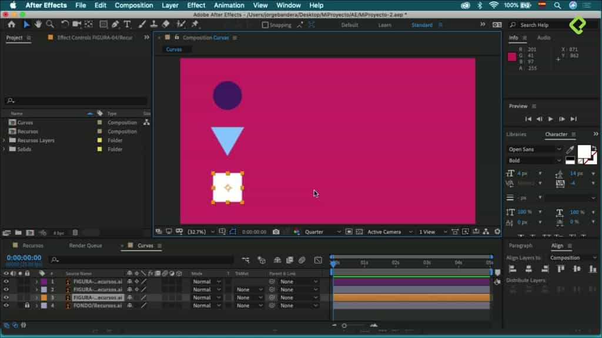This screenshot has height=338, width=602.
Task: Open the Align Layers to dropdown
Action: (x=573, y=258)
